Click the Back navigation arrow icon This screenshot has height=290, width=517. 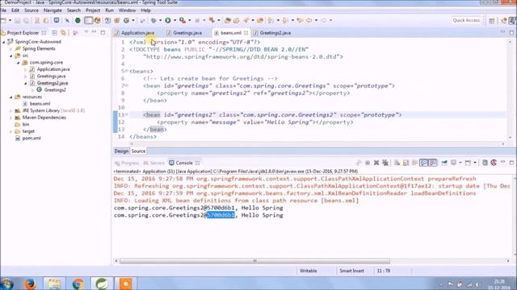[309, 20]
